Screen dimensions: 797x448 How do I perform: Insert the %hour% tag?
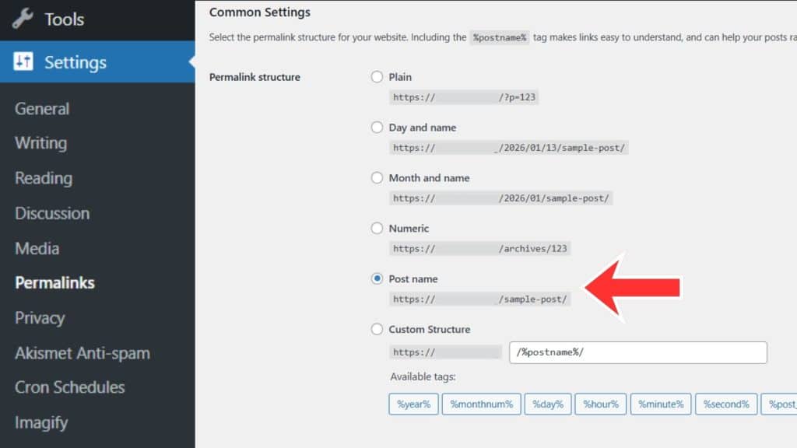pyautogui.click(x=600, y=404)
